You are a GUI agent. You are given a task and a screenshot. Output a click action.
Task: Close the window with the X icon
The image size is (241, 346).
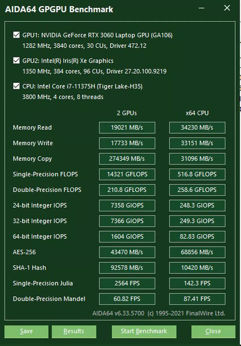tap(227, 8)
